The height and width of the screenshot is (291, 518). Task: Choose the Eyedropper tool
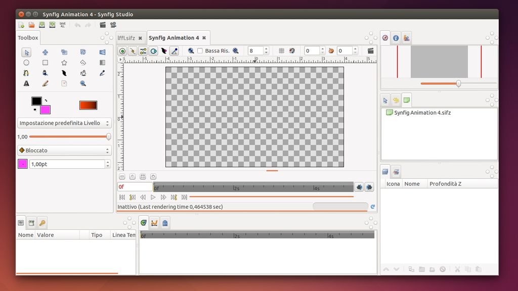point(102,73)
